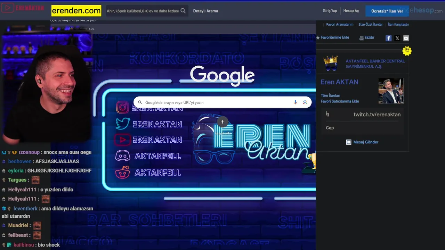Click chat username leventberk
This screenshot has height=250, width=445.
coord(25,209)
